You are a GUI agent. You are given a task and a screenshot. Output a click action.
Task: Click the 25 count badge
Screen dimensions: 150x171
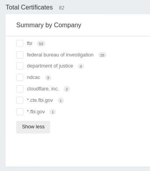[102, 55]
